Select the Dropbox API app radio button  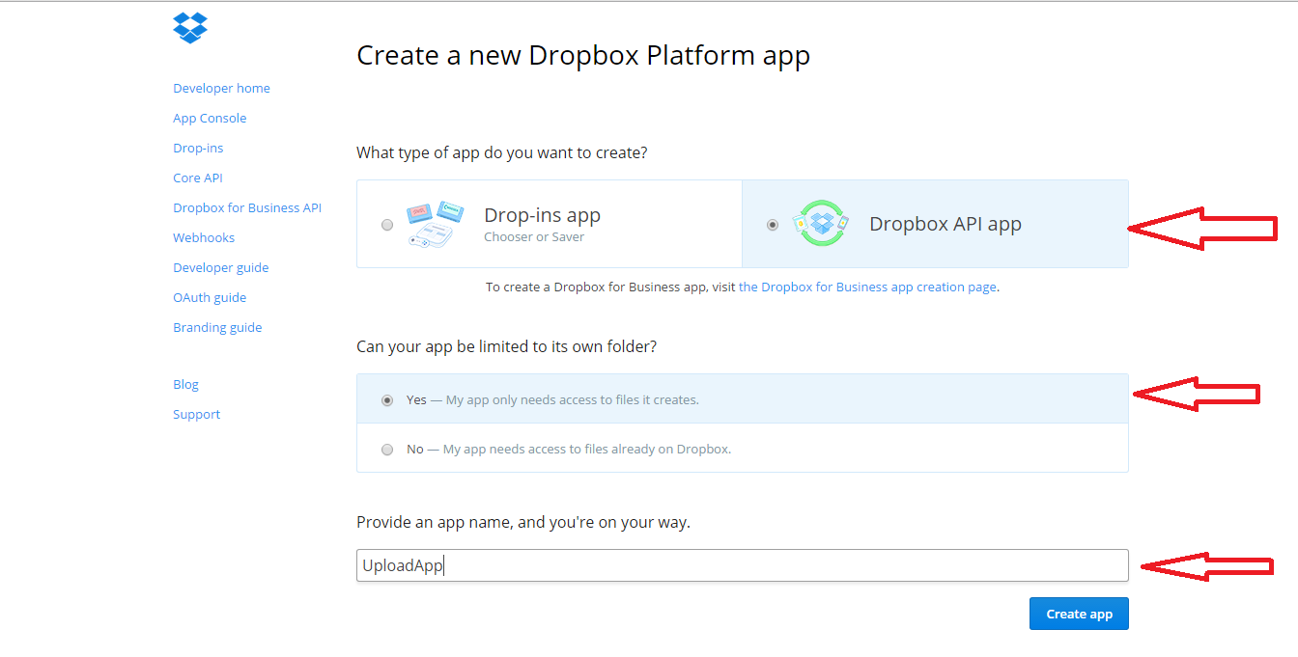pyautogui.click(x=773, y=225)
